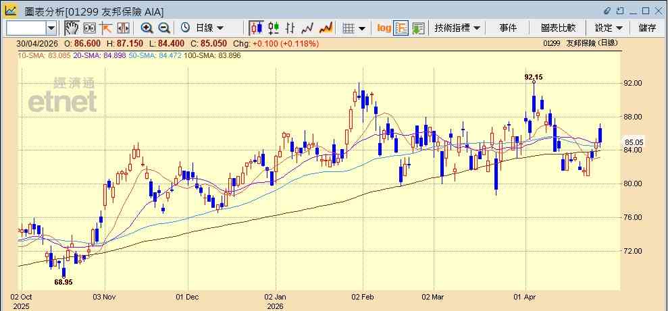The width and height of the screenshot is (668, 311).
Task: Zoom in on the chart
Action: (147, 28)
